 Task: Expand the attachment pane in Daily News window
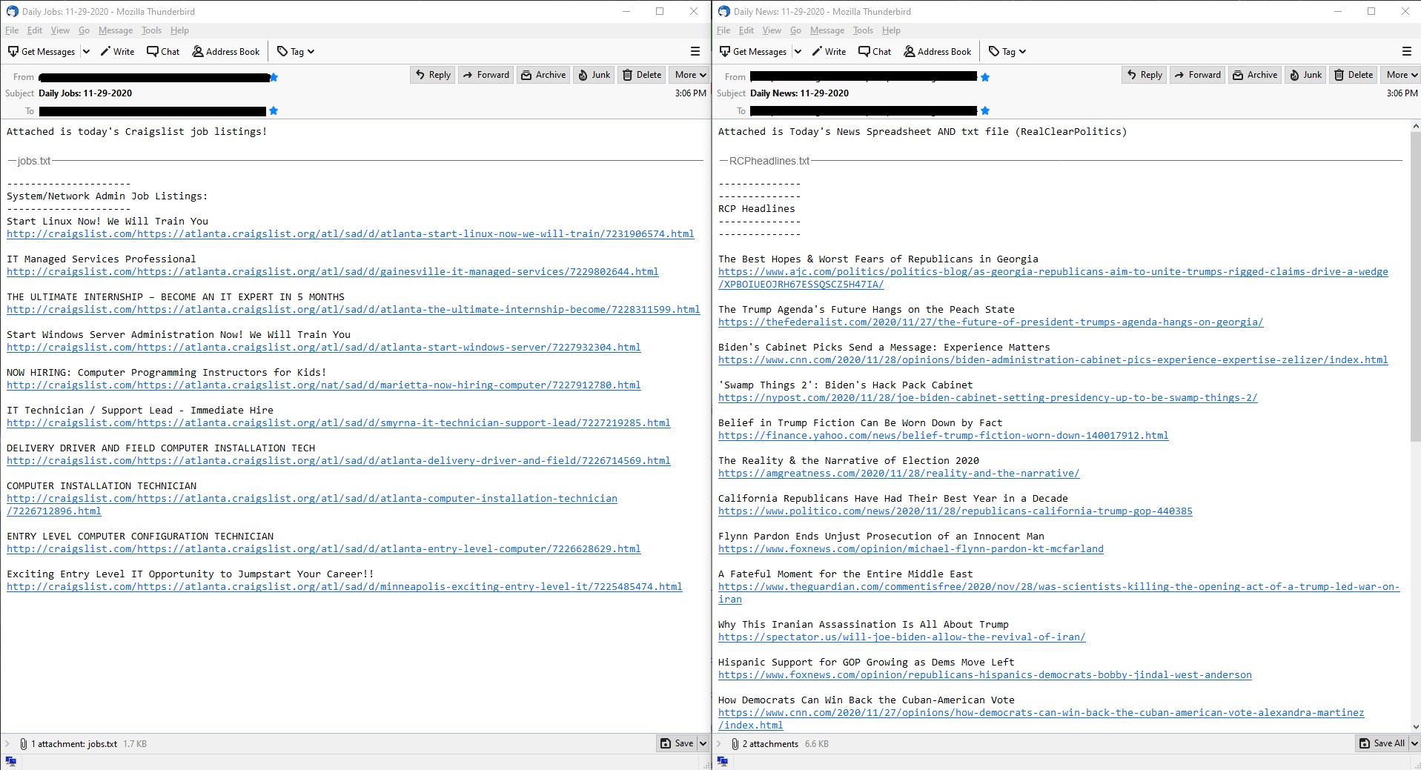[719, 743]
